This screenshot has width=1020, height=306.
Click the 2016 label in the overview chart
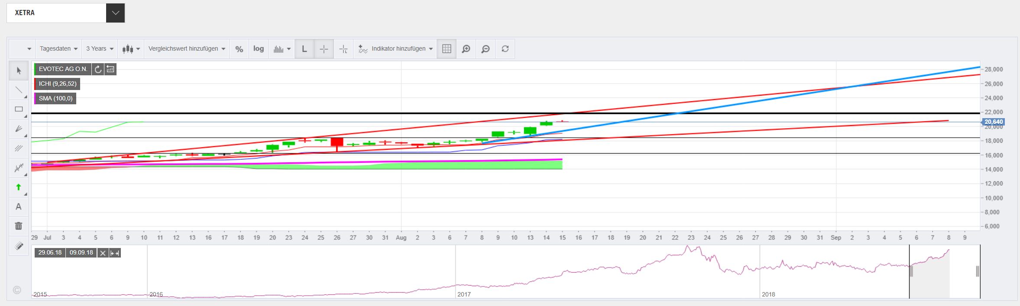click(x=156, y=294)
